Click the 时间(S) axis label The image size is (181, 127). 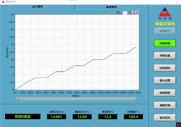click(76, 96)
